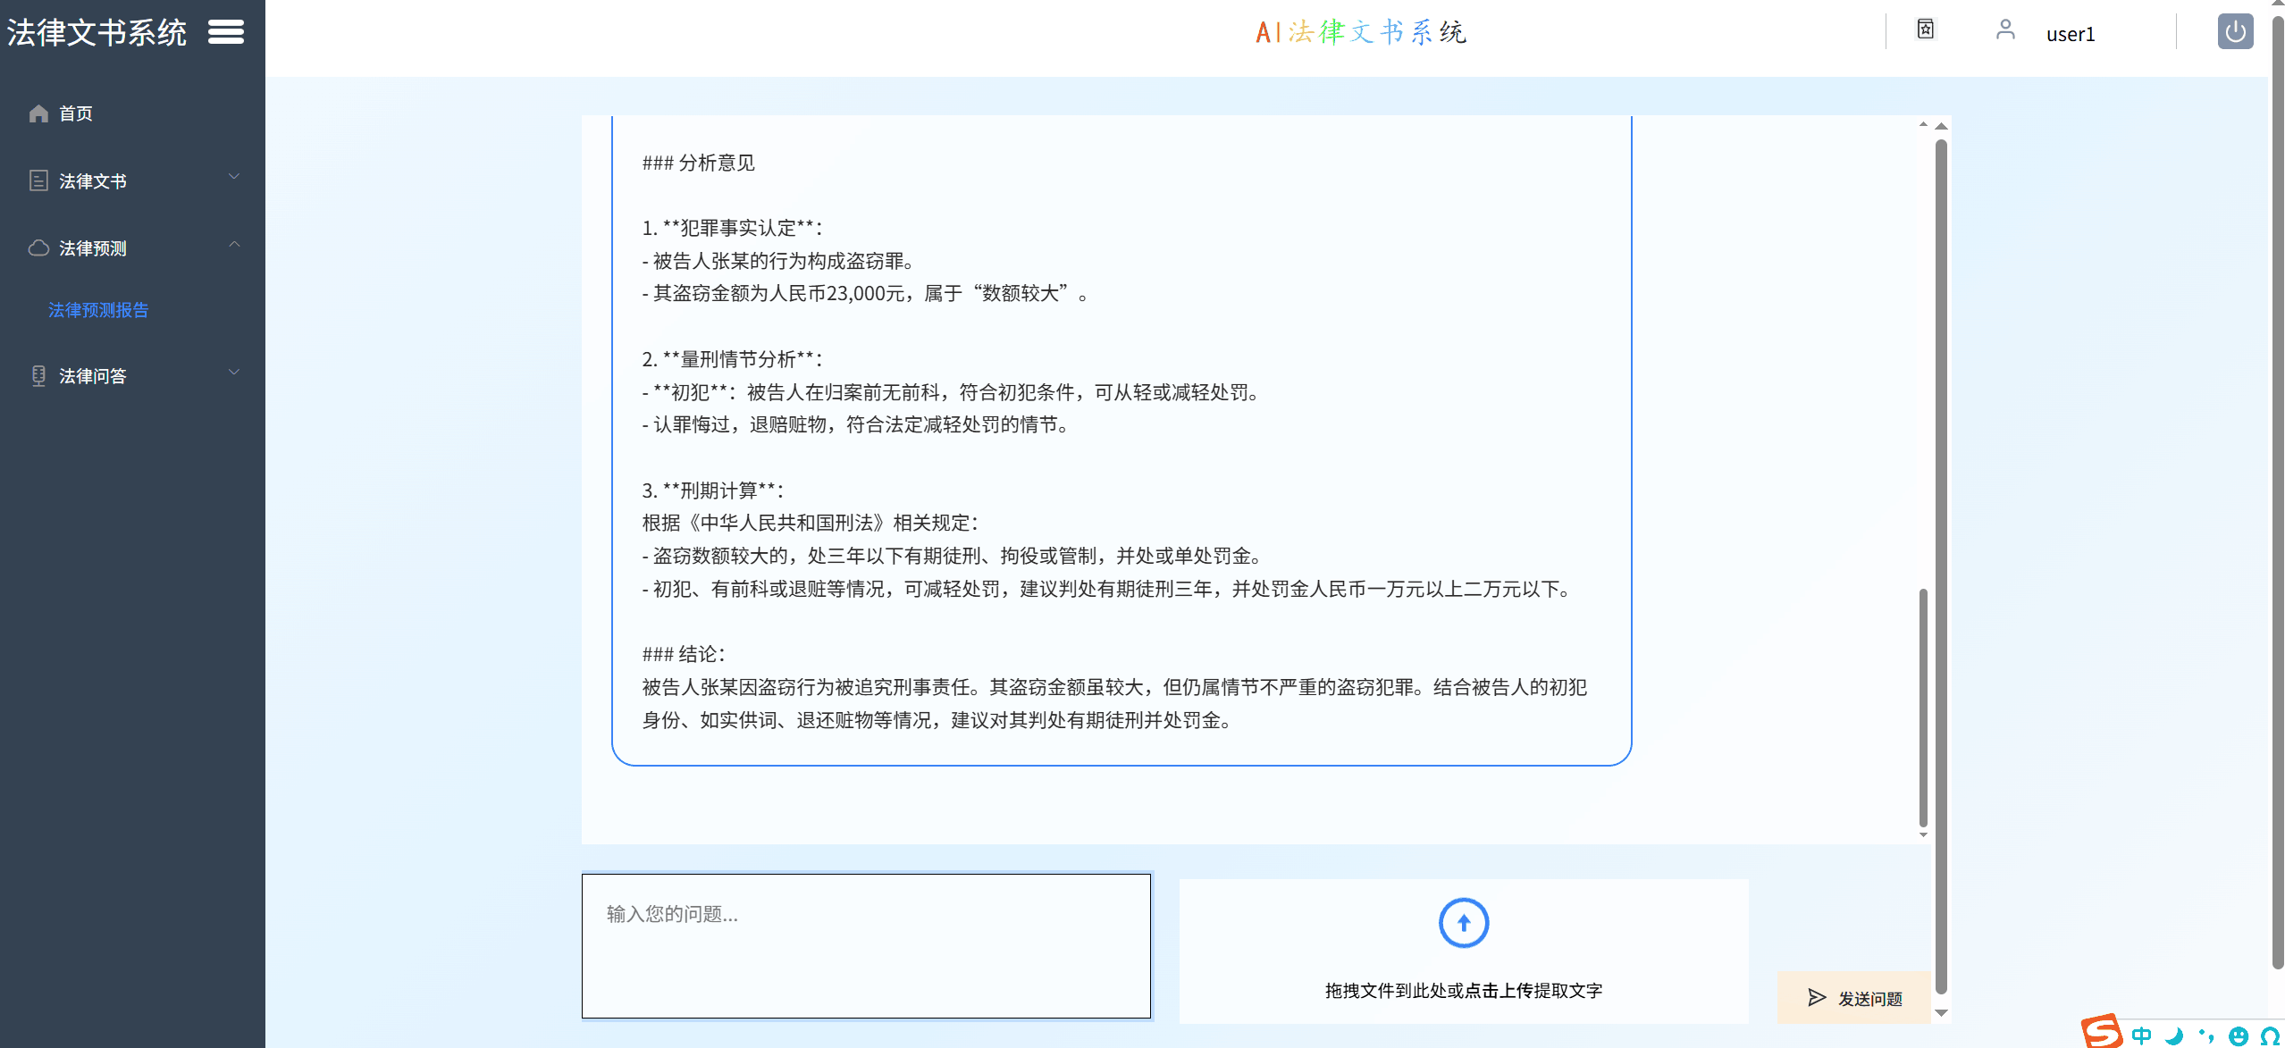Click the 法律问答 sidebar icon
Viewport: 2285px width, 1048px height.
click(x=38, y=375)
